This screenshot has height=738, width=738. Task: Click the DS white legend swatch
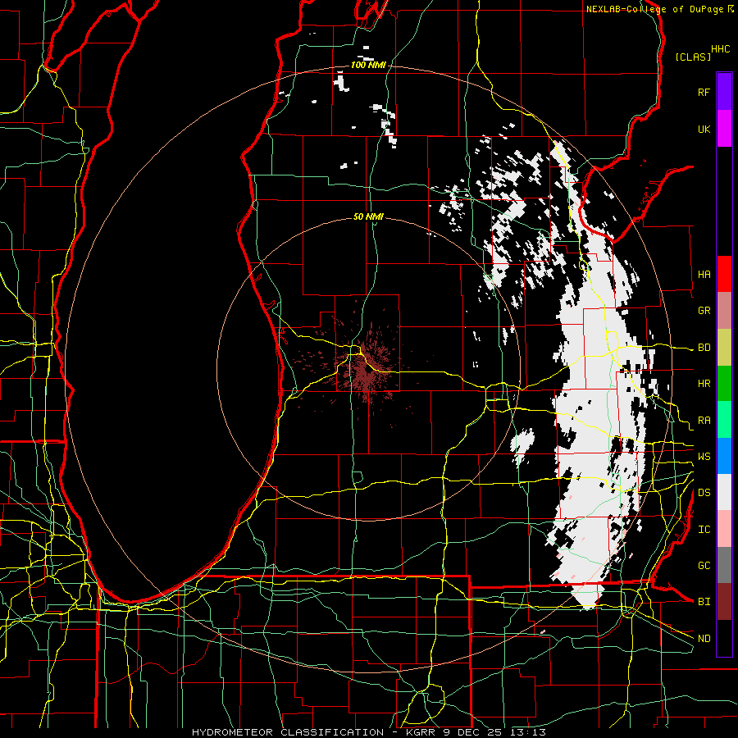point(724,492)
